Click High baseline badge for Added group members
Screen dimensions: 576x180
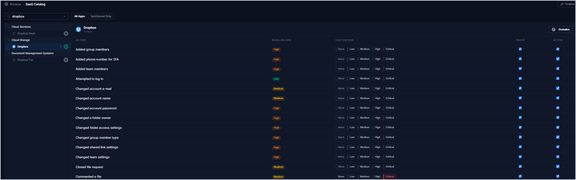(276, 50)
